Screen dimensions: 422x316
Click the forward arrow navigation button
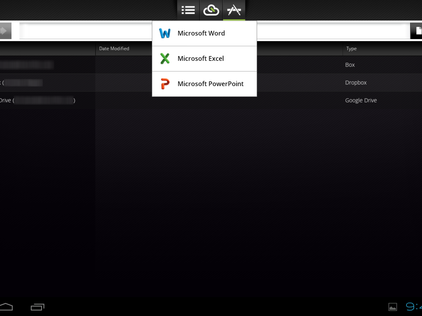click(x=5, y=31)
